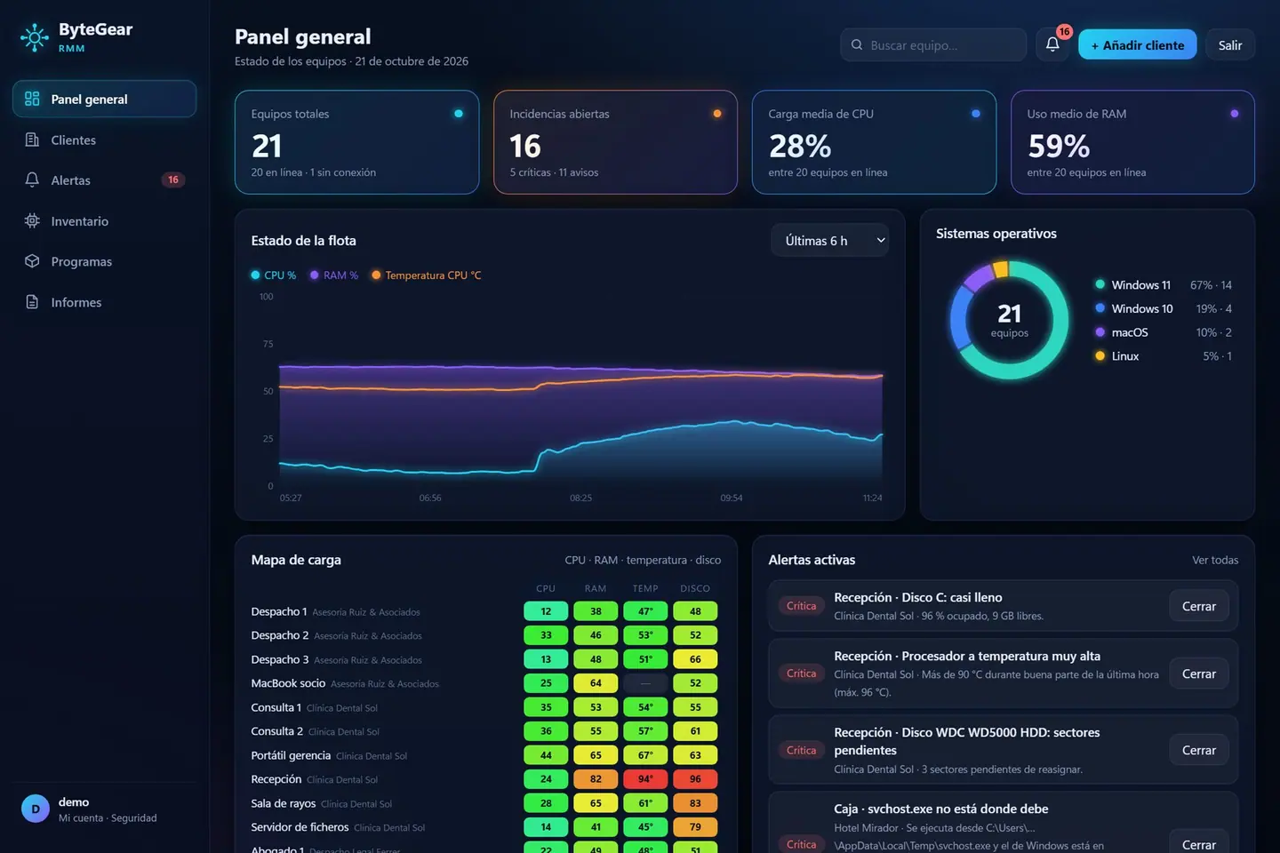Toggle the CPU % legend series

274,275
